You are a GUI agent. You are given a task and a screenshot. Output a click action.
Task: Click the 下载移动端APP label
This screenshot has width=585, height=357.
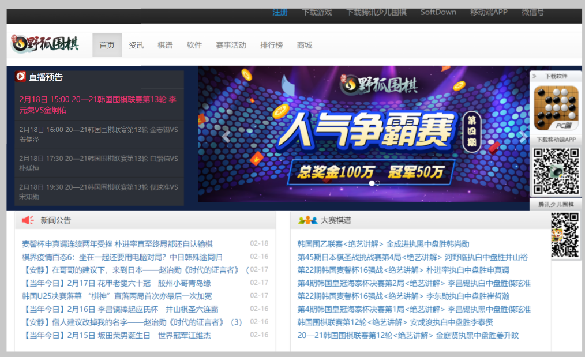click(x=556, y=140)
